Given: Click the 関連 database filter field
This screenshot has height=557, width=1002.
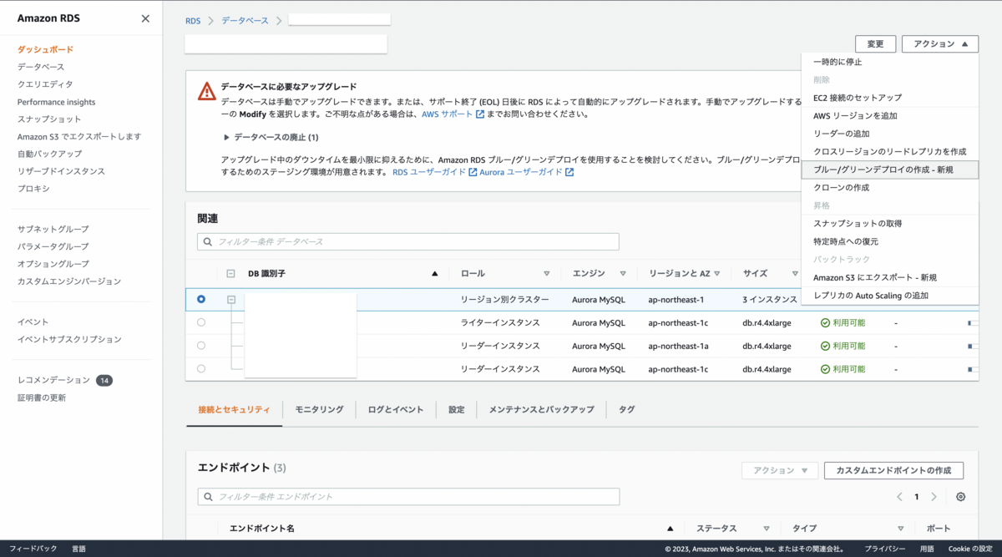Looking at the screenshot, I should [x=408, y=241].
